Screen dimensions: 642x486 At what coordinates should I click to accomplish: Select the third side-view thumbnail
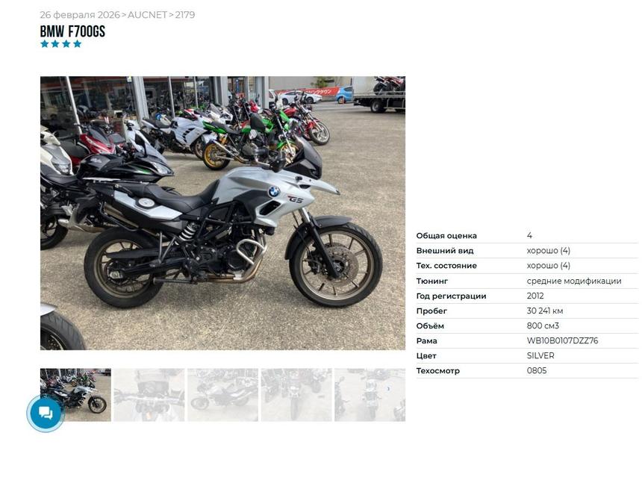tap(222, 395)
